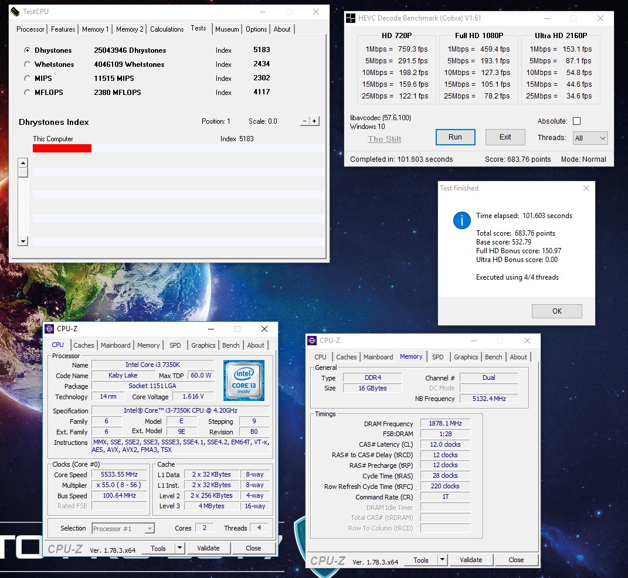
Task: Click Close button in CPU-Z Memory window
Action: coord(516,560)
